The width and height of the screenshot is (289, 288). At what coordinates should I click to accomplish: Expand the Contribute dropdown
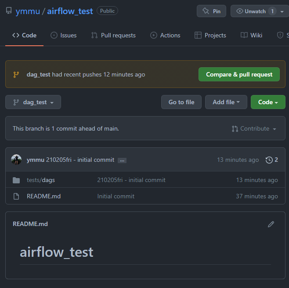[254, 128]
